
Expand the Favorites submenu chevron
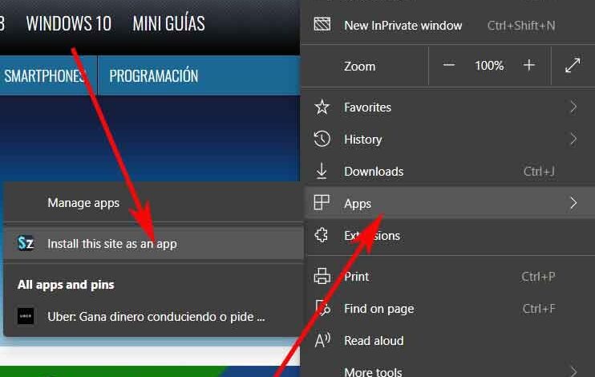pos(573,107)
